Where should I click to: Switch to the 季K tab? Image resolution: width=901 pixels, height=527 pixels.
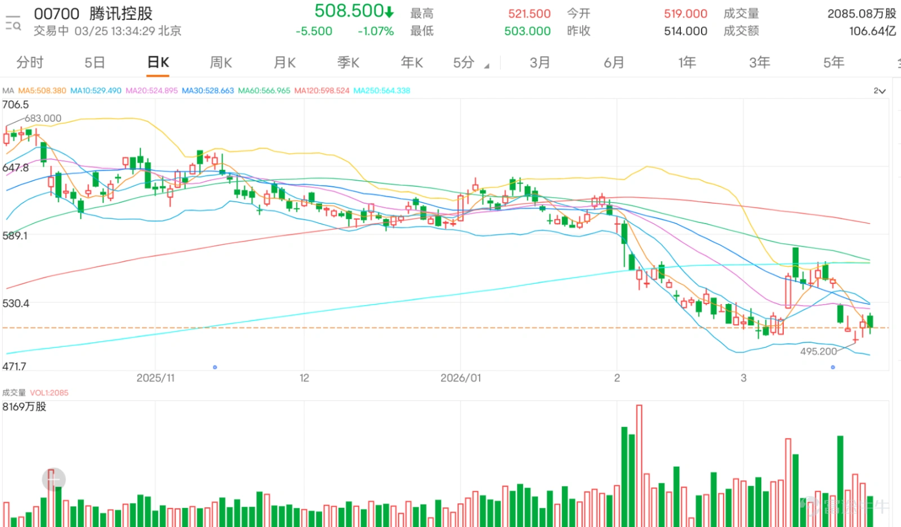[348, 62]
